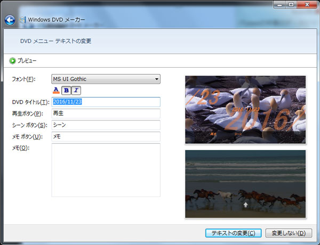Click the Windows DVD Maker title icon
This screenshot has height=245, width=320.
pyautogui.click(x=25, y=20)
